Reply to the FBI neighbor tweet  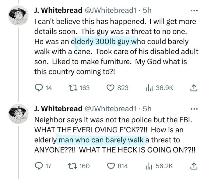click(x=38, y=166)
